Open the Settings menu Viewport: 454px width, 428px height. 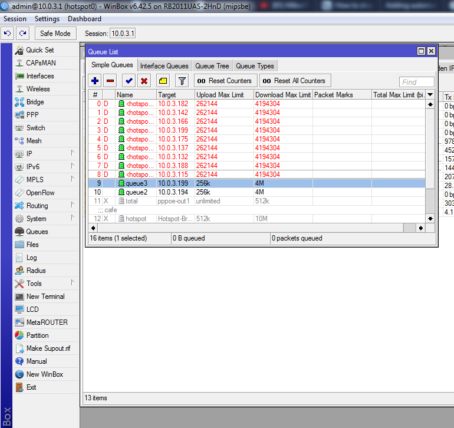pos(47,19)
